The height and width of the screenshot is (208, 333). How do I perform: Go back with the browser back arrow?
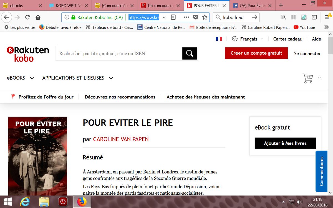6,17
